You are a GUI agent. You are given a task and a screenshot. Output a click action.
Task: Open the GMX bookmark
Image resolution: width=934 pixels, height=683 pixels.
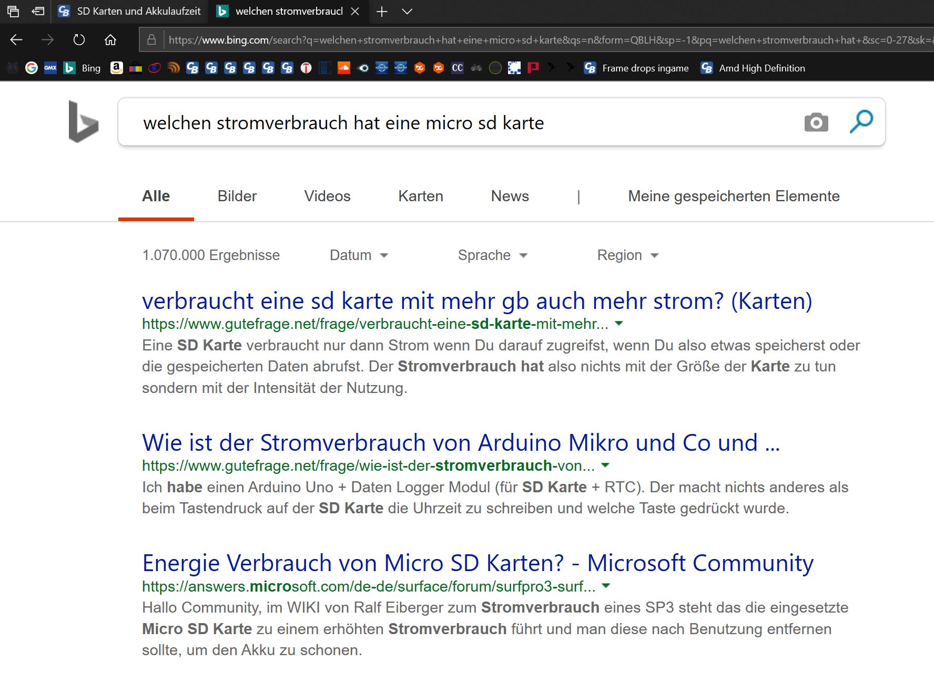(x=50, y=68)
